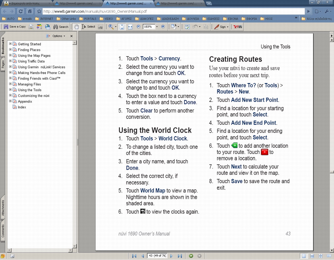Expand the Appendix bookmark

10,101
